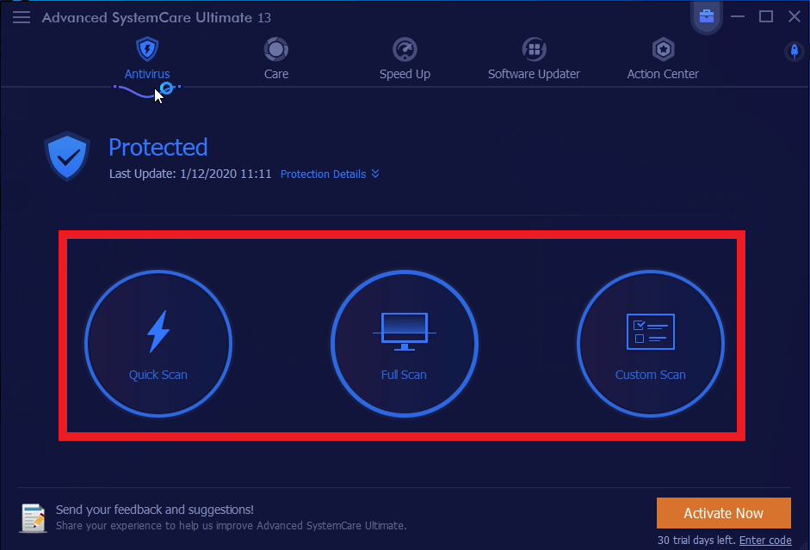810x550 pixels.
Task: Click Send your feedback and suggestions
Action: tap(154, 510)
